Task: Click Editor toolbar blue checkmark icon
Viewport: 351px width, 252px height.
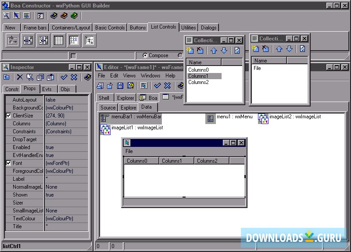Action: click(158, 85)
